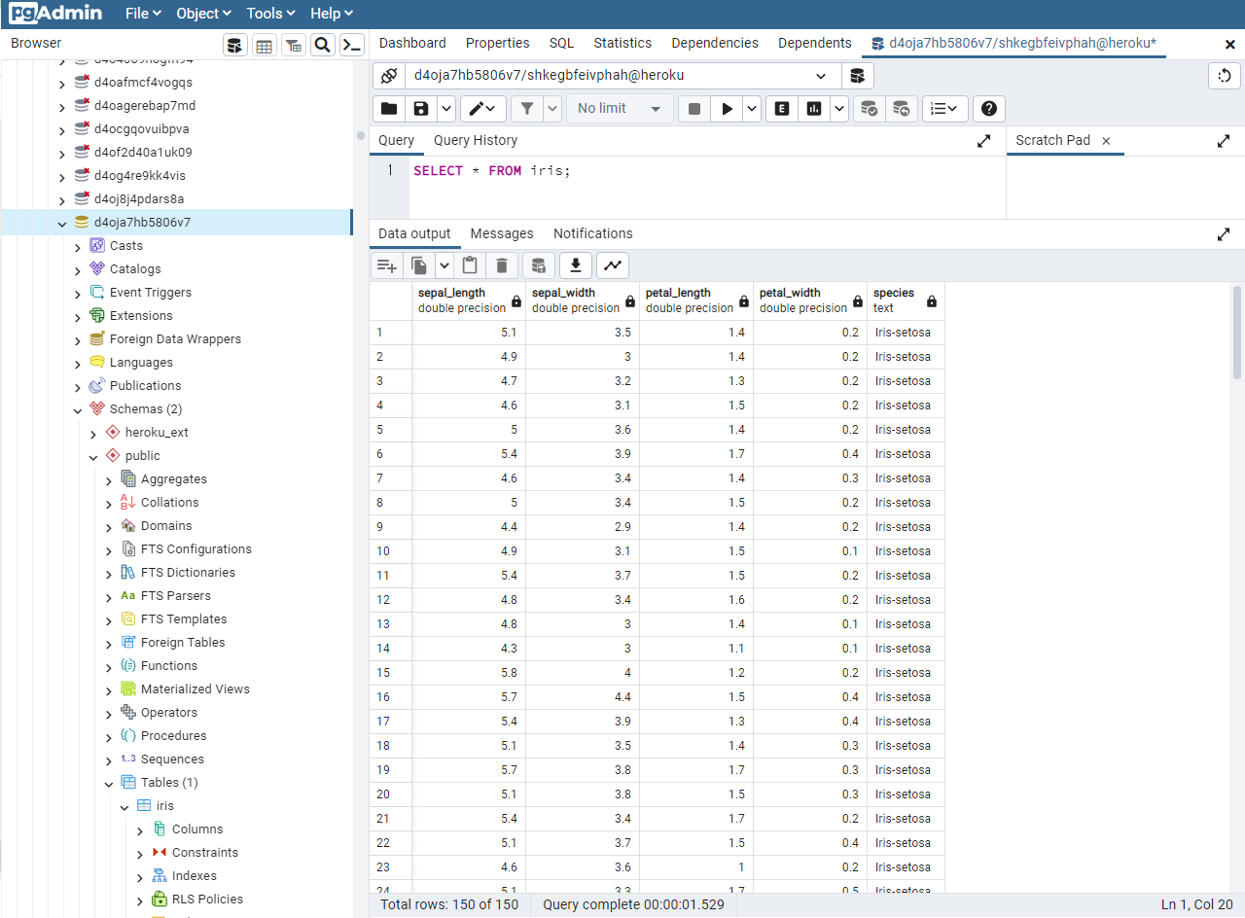Expand the heroku_ext schema node
The height and width of the screenshot is (918, 1245).
coord(93,433)
